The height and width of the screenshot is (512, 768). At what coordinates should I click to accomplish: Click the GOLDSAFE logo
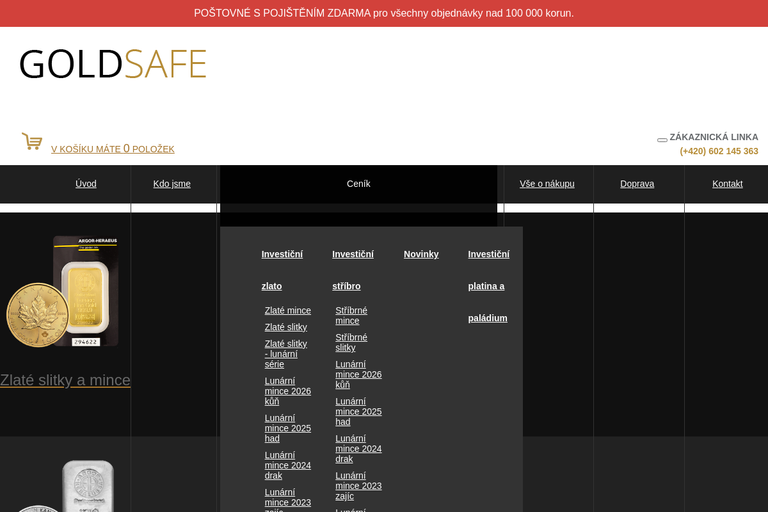(113, 64)
